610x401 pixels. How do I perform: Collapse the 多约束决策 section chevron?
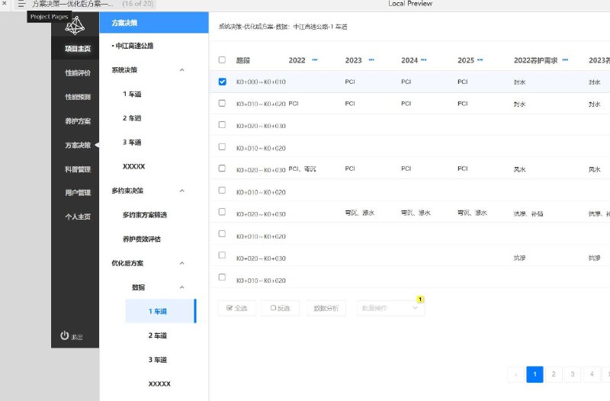click(181, 191)
